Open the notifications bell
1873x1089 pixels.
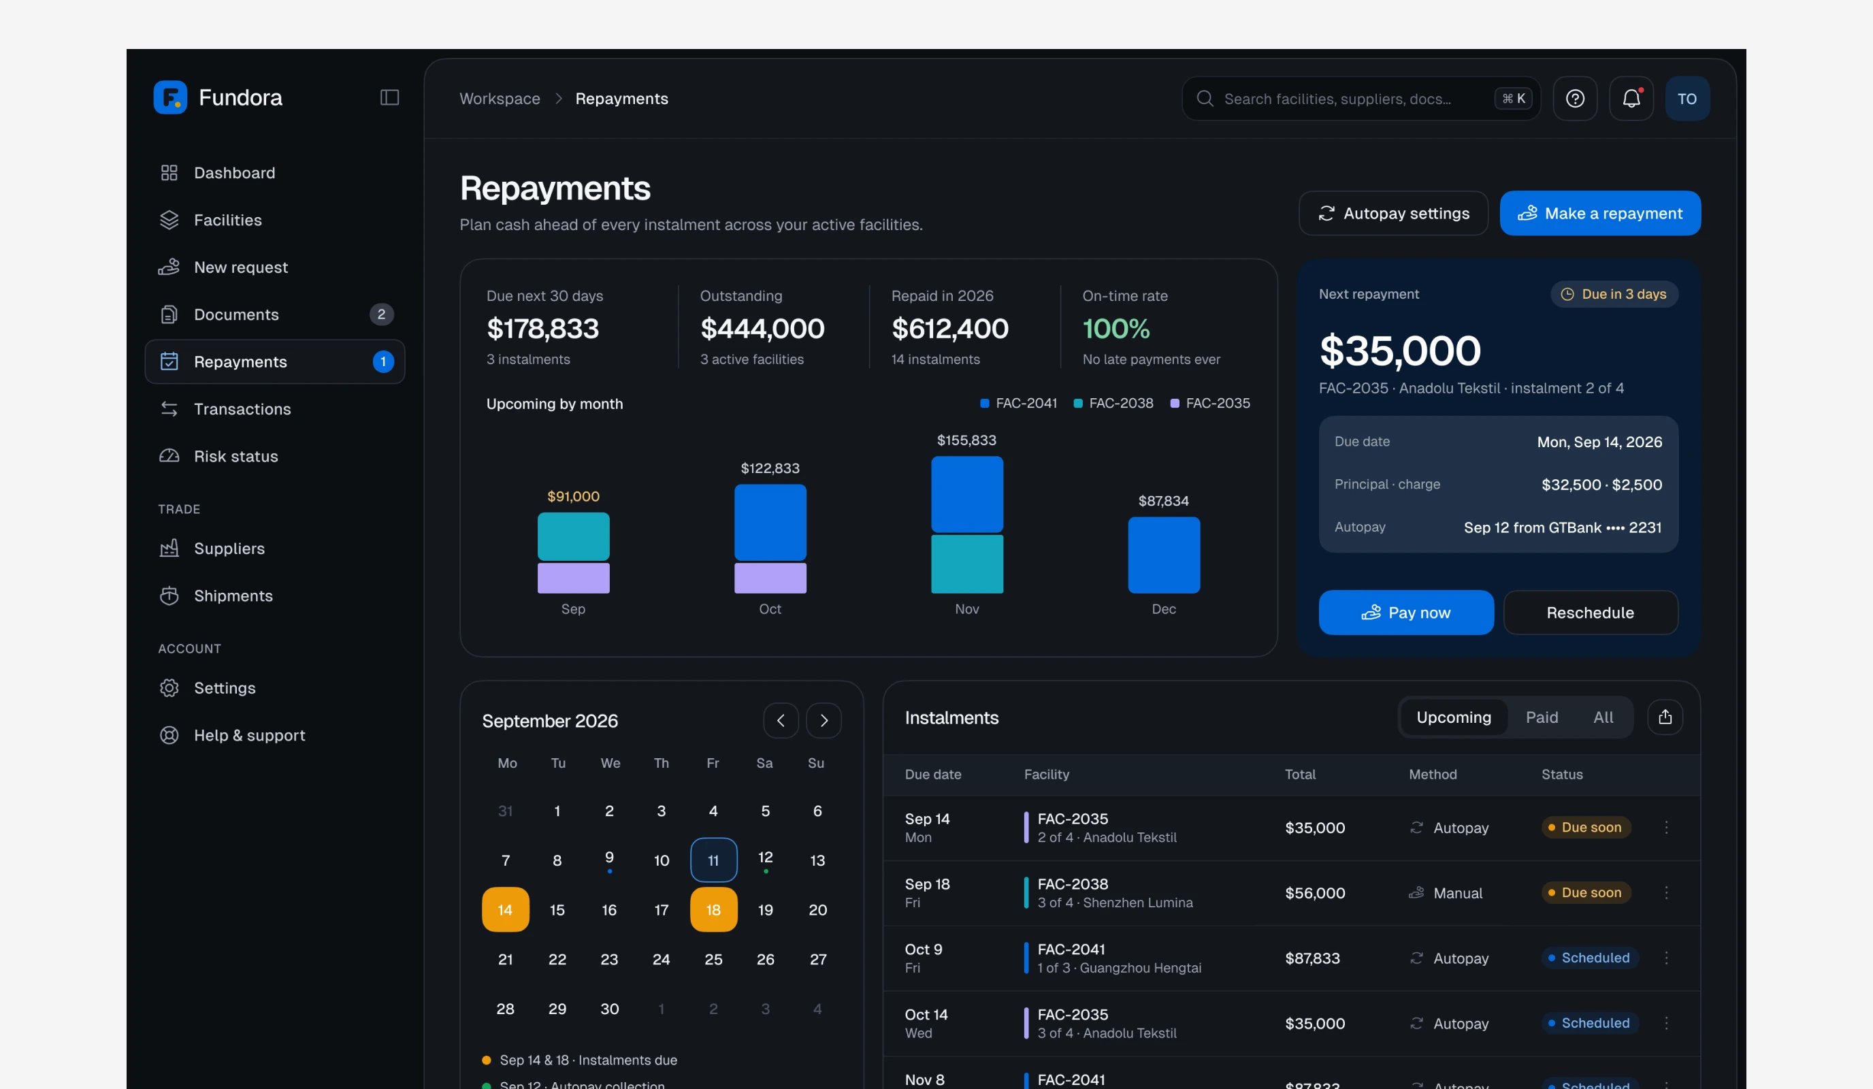coord(1631,98)
